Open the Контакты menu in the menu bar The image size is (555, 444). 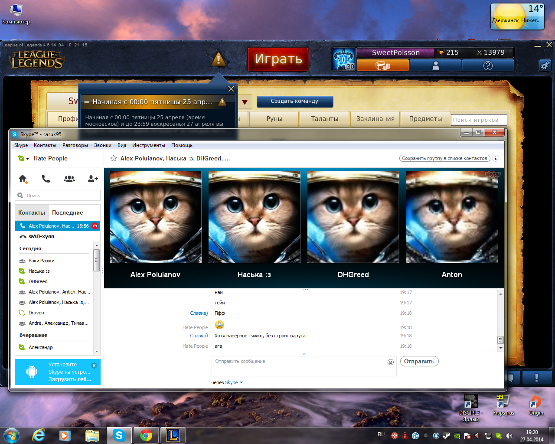45,145
